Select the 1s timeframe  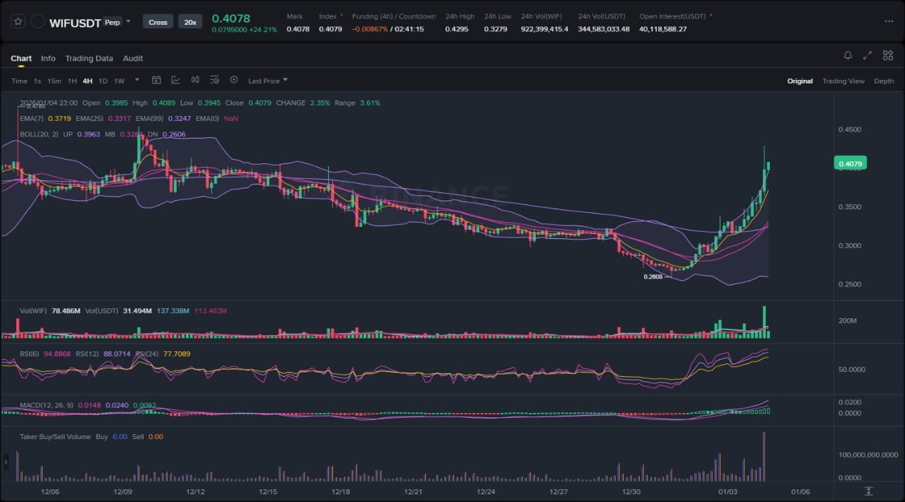37,81
